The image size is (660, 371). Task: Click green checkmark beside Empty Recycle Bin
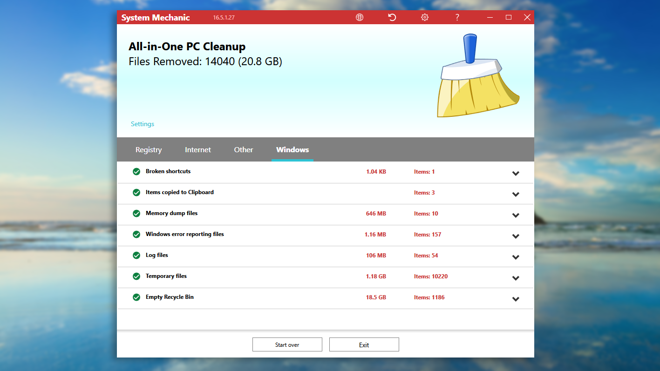click(x=136, y=297)
